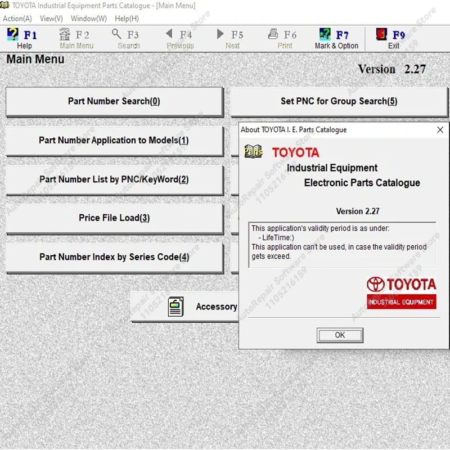Choose Part Number List by PNC/KeyWord(2)

click(x=114, y=179)
